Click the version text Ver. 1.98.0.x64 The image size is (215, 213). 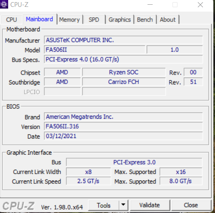(x=62, y=207)
